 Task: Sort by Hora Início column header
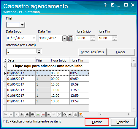click(x=60, y=60)
